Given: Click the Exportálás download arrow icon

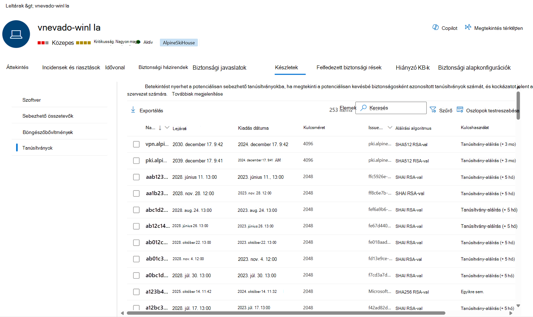Looking at the screenshot, I should pyautogui.click(x=133, y=110).
